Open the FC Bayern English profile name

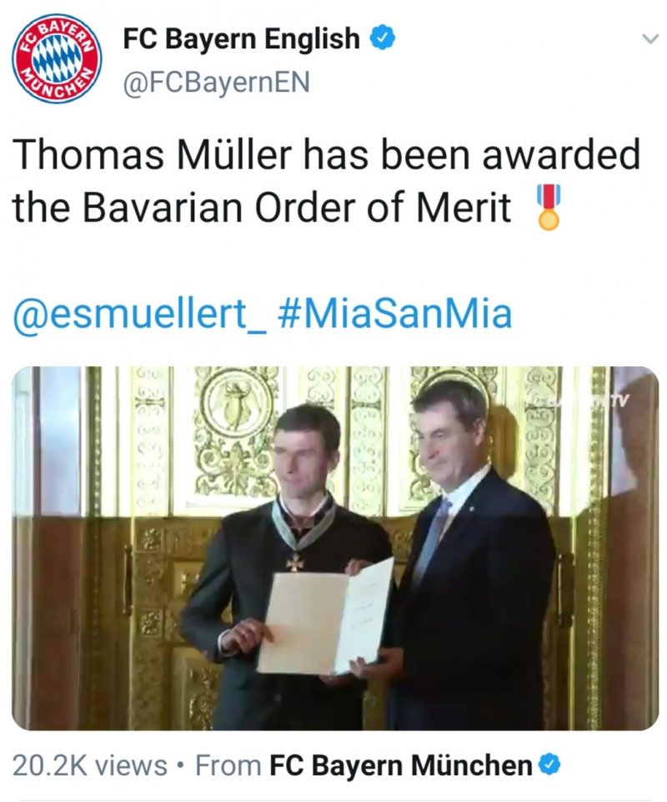(242, 39)
